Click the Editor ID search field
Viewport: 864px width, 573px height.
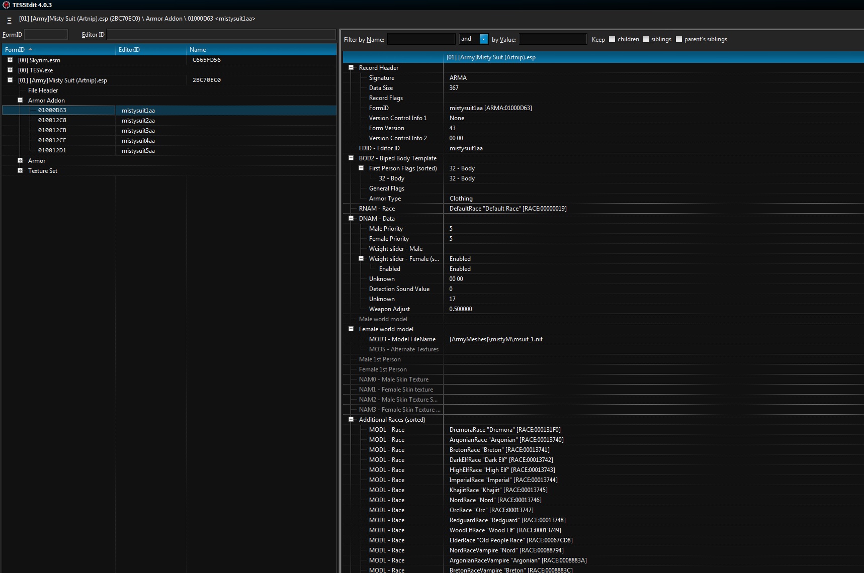[x=221, y=35]
